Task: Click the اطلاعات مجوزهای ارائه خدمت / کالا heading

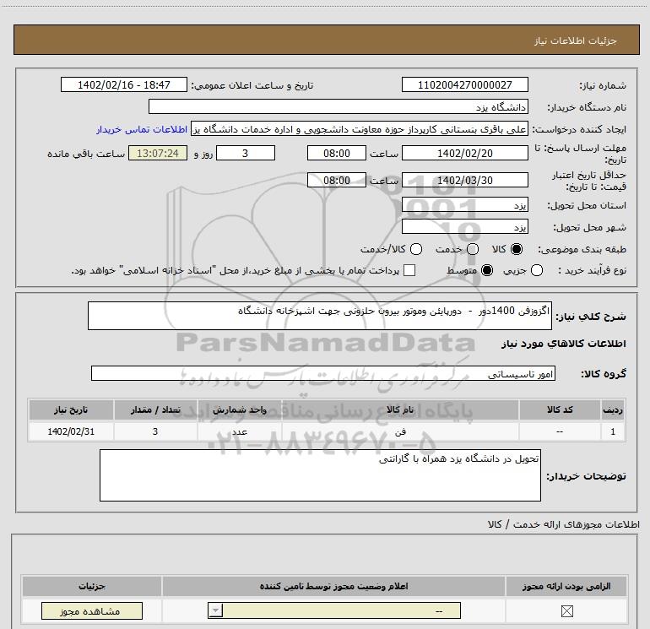Action: point(563,524)
